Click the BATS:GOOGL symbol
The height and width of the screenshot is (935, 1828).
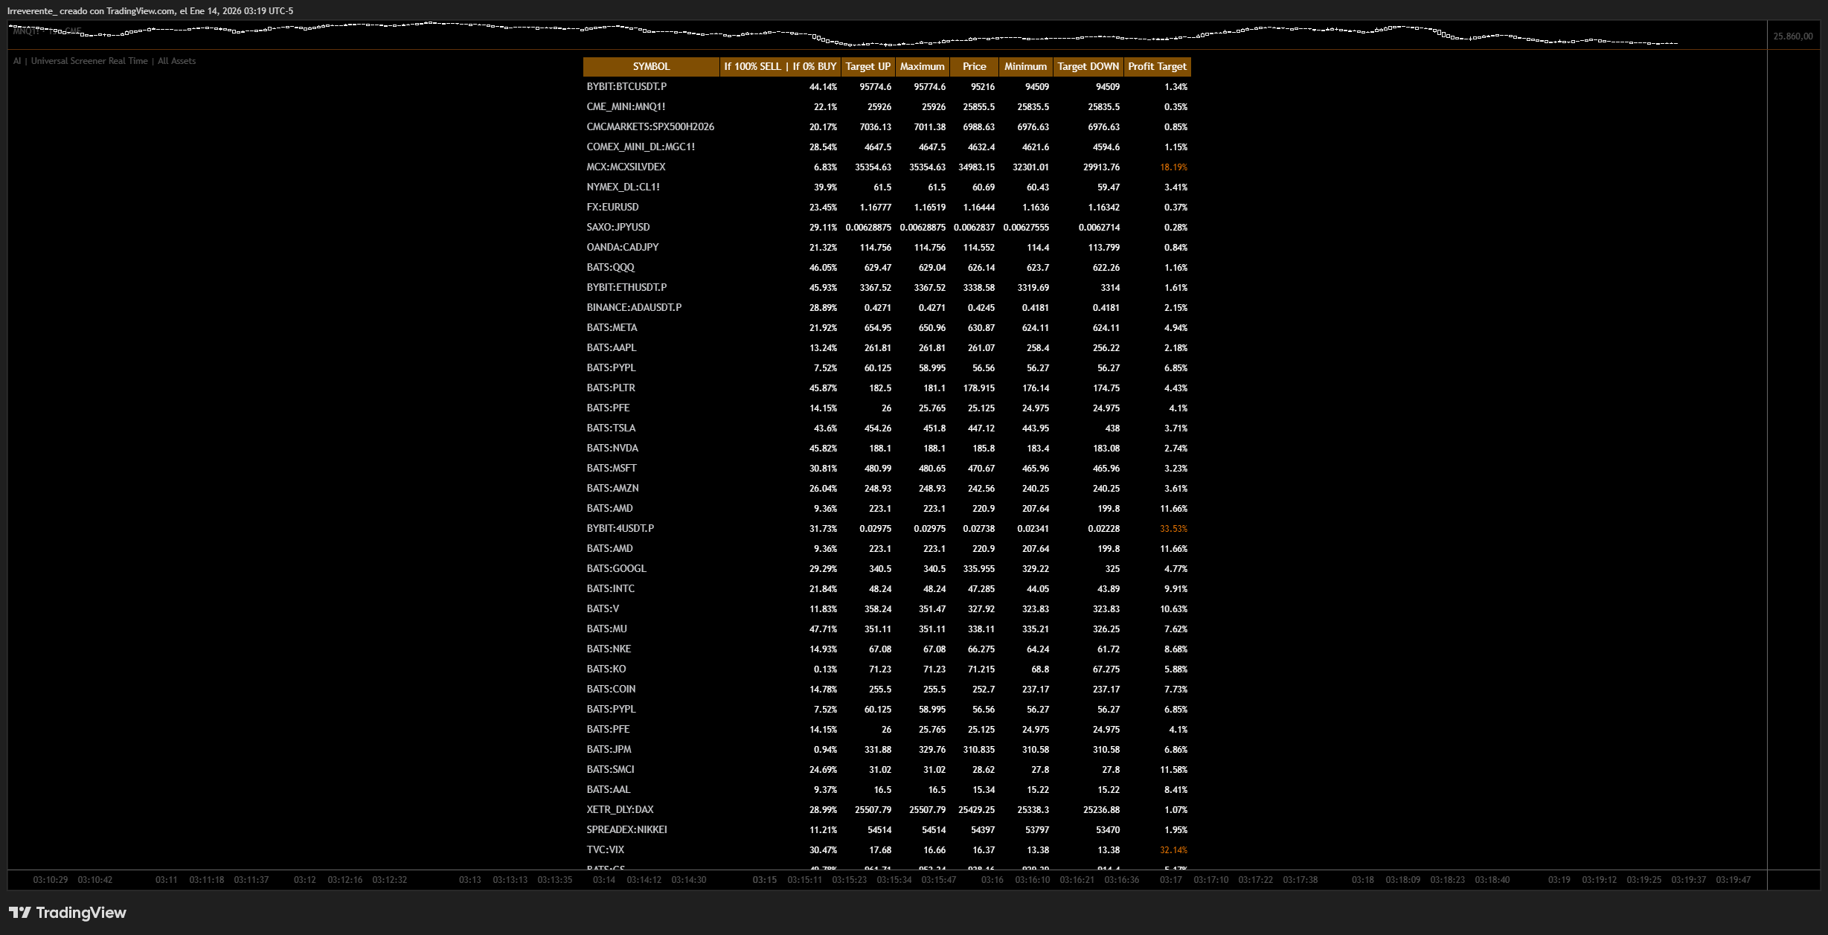coord(617,569)
